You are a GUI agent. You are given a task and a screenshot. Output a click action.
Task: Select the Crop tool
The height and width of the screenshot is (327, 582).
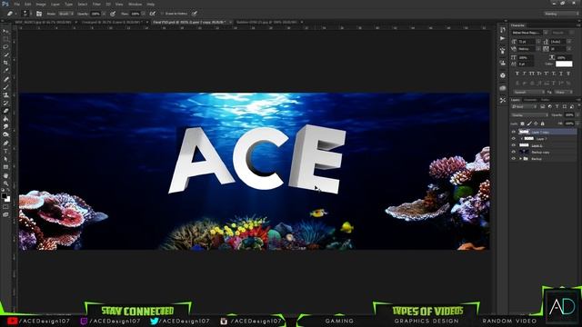(5, 63)
